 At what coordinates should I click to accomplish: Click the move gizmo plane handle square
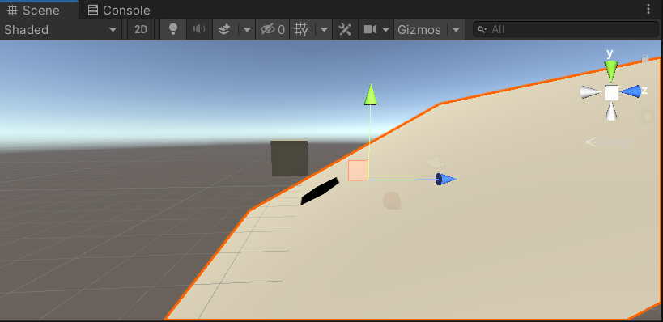(358, 171)
